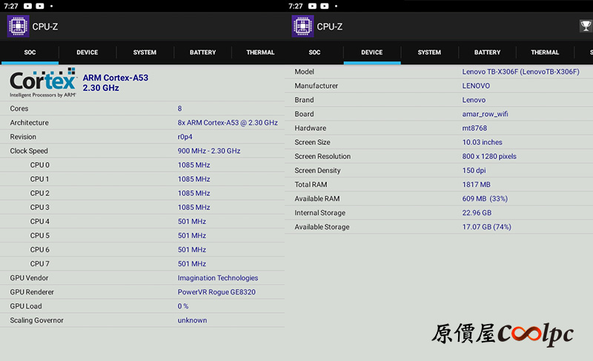Viewport: 593px width, 361px height.
Task: Open the trophy icon in right header
Action: [x=586, y=26]
